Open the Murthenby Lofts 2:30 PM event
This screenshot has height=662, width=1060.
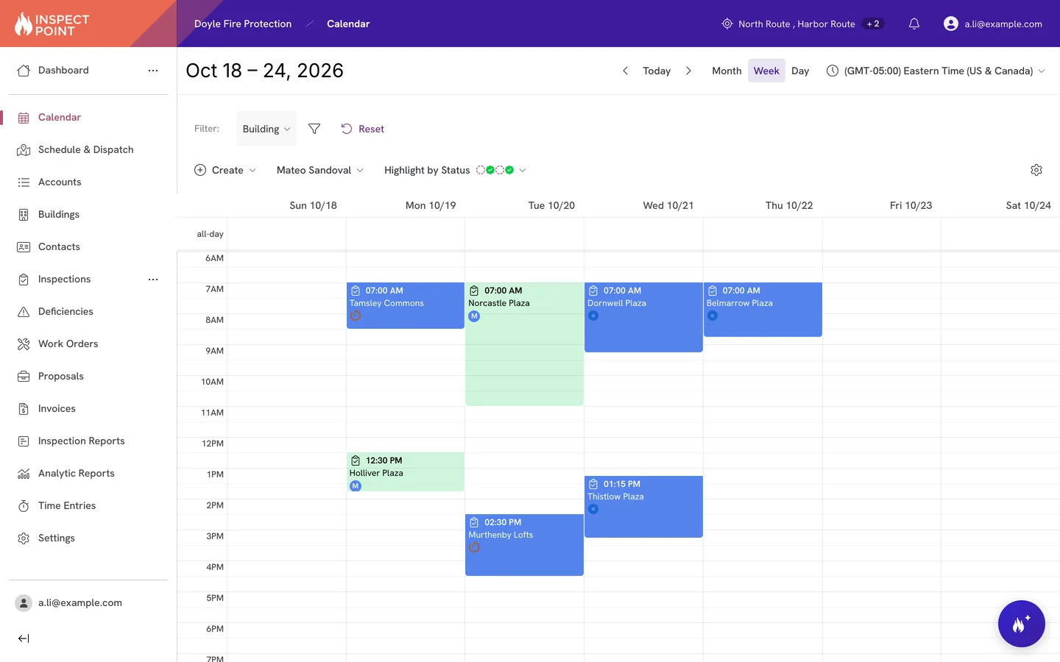click(x=524, y=545)
